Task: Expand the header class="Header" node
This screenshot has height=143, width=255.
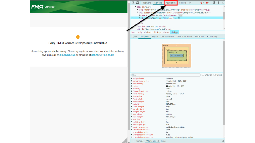Action: [140, 15]
